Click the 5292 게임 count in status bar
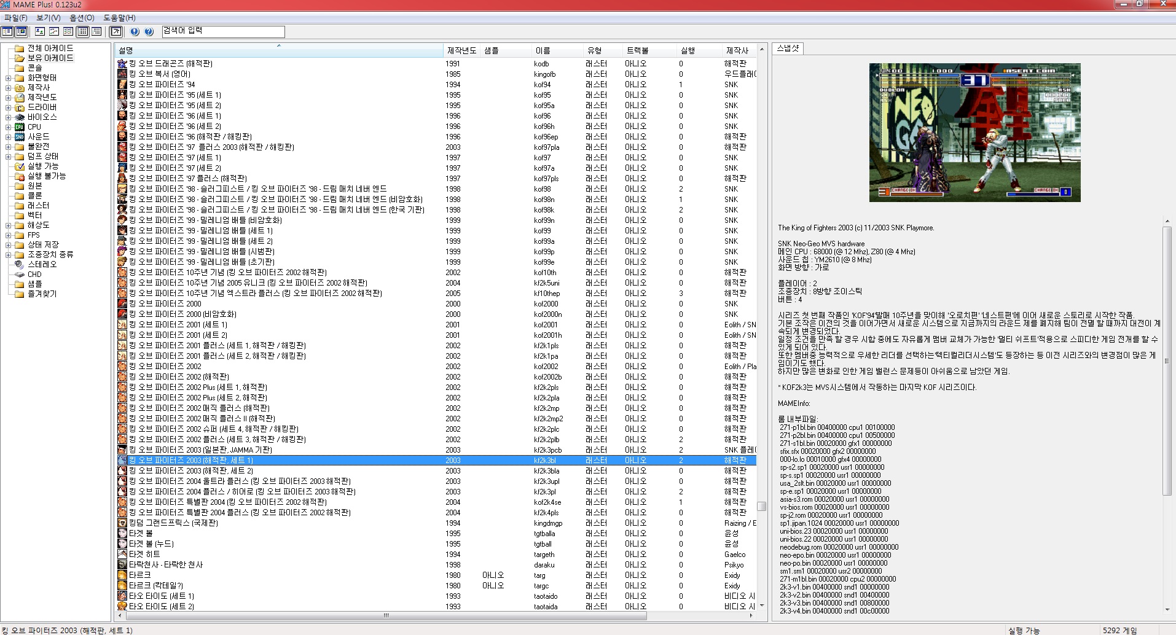Image resolution: width=1176 pixels, height=635 pixels. 1119,630
